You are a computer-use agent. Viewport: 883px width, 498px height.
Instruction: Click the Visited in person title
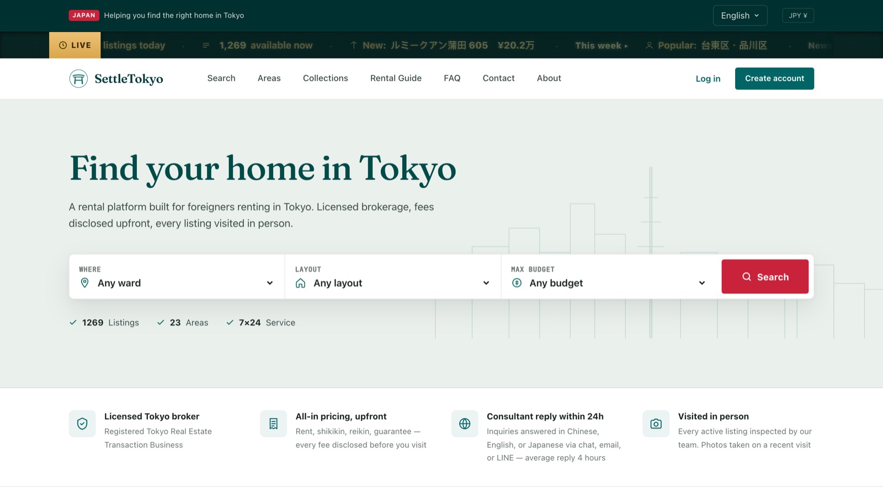[x=714, y=416]
